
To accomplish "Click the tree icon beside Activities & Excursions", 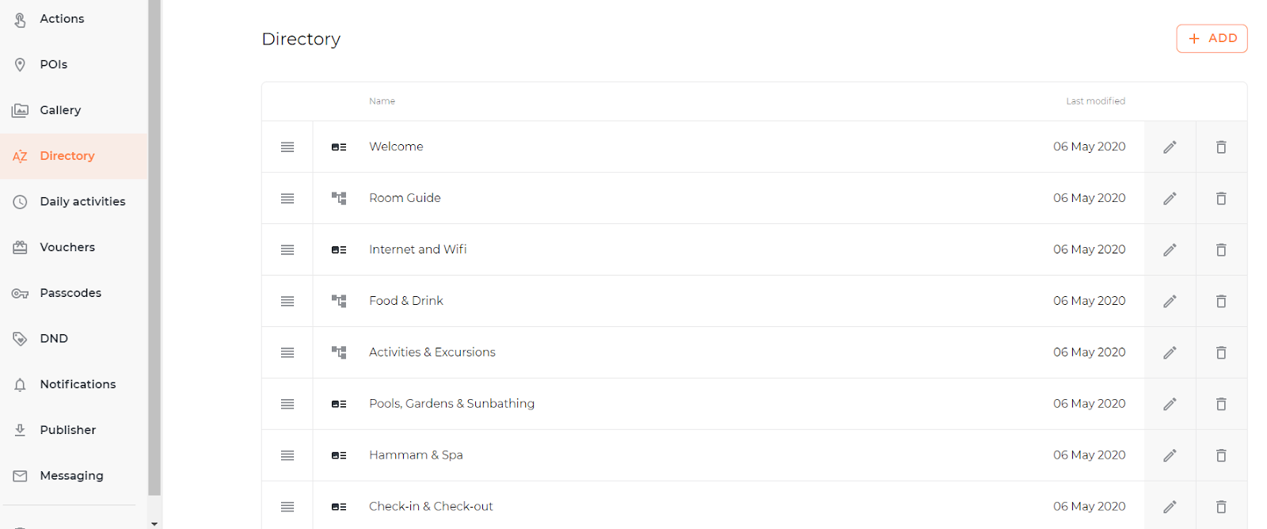I will point(339,352).
